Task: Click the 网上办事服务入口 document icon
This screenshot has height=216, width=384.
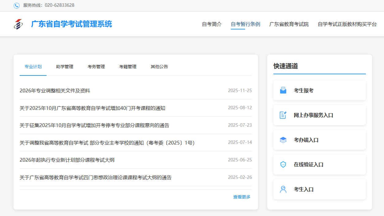Action: click(x=283, y=115)
